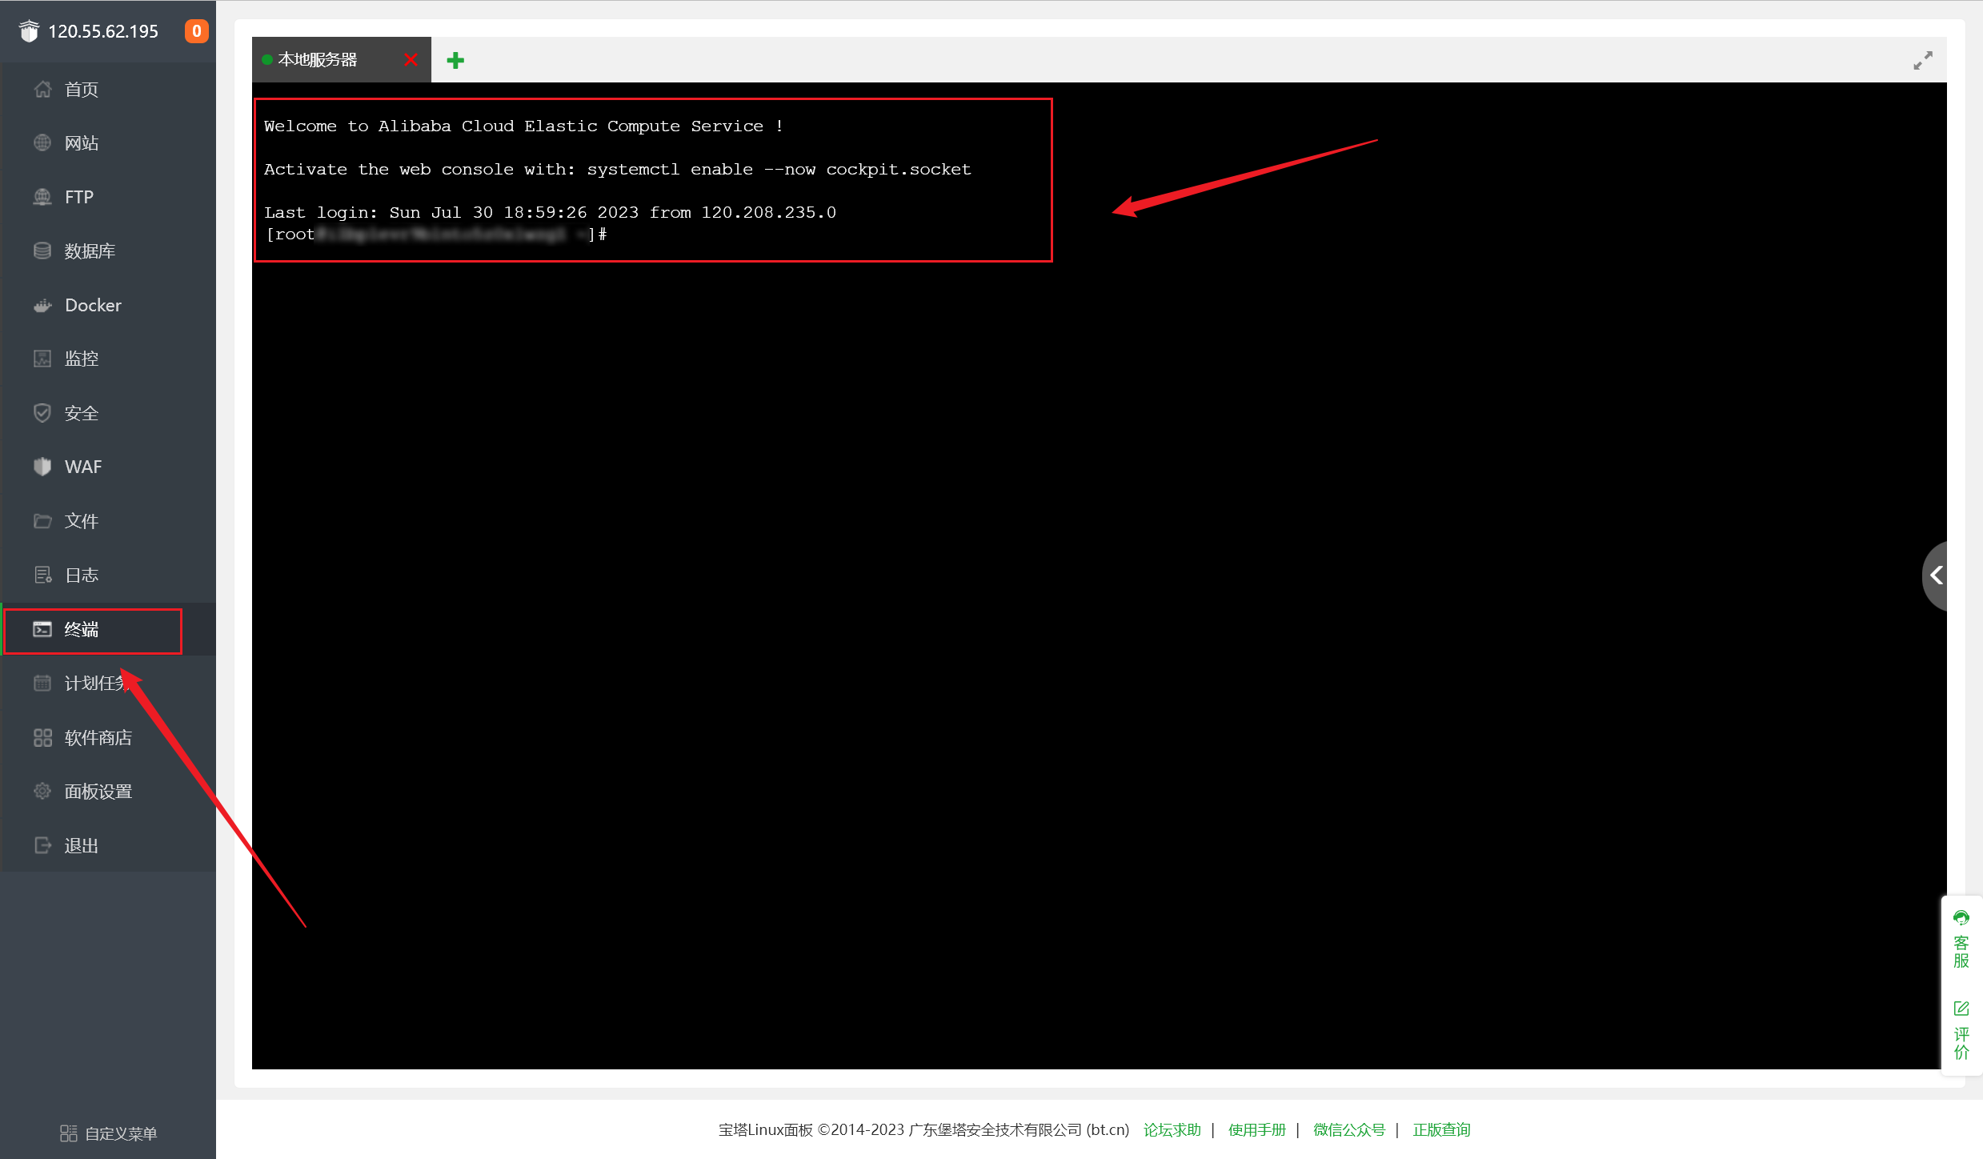Click the 面板设置 gear icon
This screenshot has height=1159, width=1983.
42,791
